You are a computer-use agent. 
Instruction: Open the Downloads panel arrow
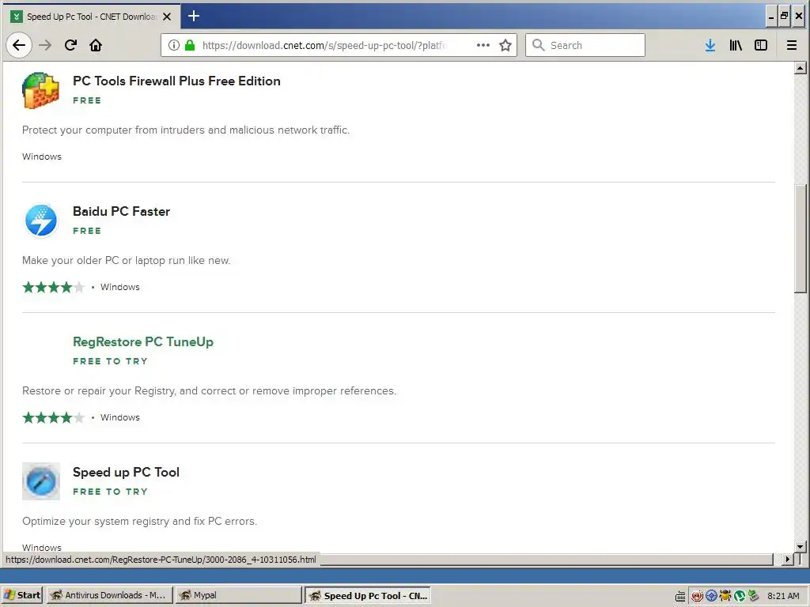point(710,45)
